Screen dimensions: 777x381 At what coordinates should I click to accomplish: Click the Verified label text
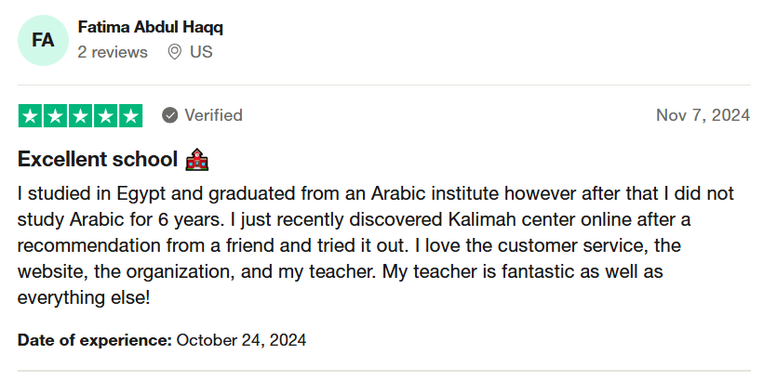click(x=214, y=115)
